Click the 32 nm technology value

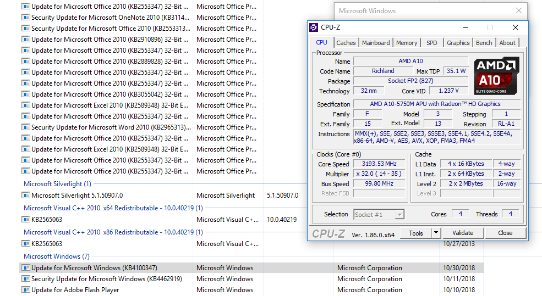tap(369, 91)
